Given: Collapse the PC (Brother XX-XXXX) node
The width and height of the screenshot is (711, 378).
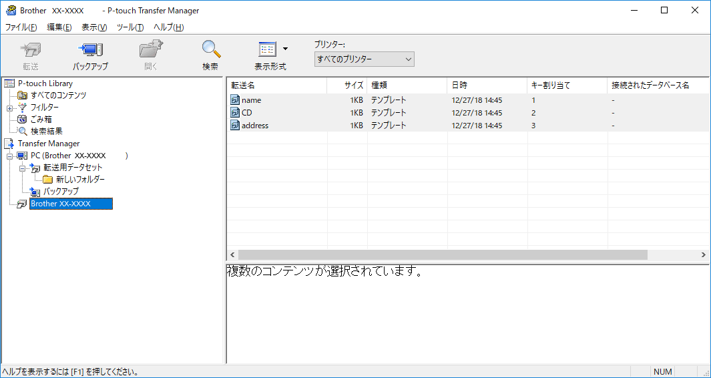Looking at the screenshot, I should click(x=9, y=156).
